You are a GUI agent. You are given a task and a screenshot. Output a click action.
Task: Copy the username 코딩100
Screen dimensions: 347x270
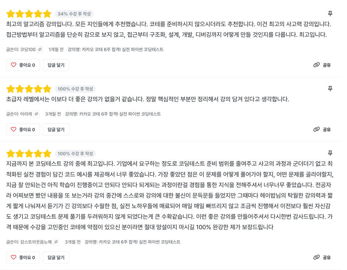coord(40,50)
